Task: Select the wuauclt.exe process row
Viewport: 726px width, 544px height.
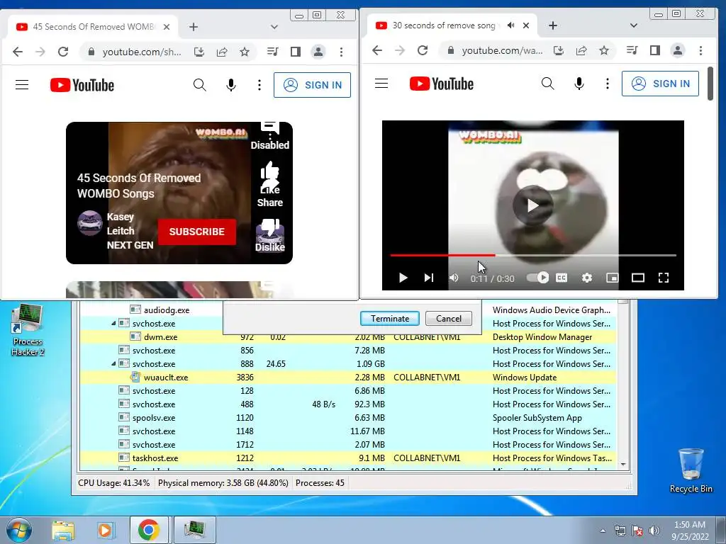Action: (x=348, y=378)
